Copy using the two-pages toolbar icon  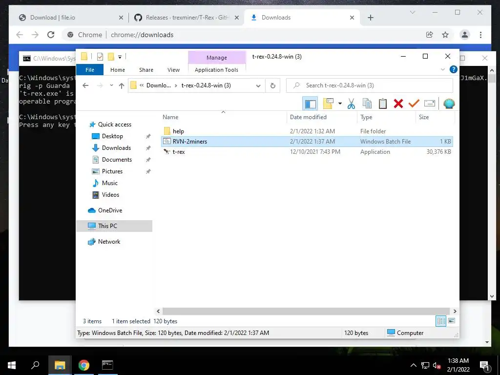tap(367, 104)
